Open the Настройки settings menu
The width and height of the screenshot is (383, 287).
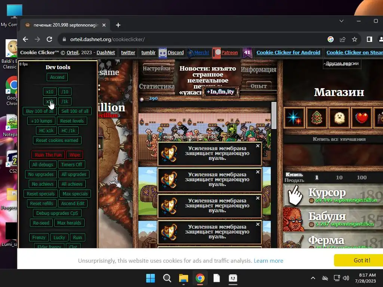point(157,69)
